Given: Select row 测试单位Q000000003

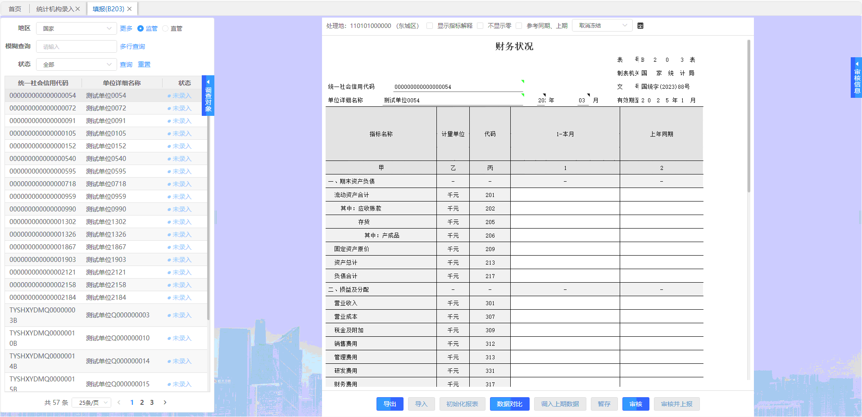Looking at the screenshot, I should (x=106, y=315).
